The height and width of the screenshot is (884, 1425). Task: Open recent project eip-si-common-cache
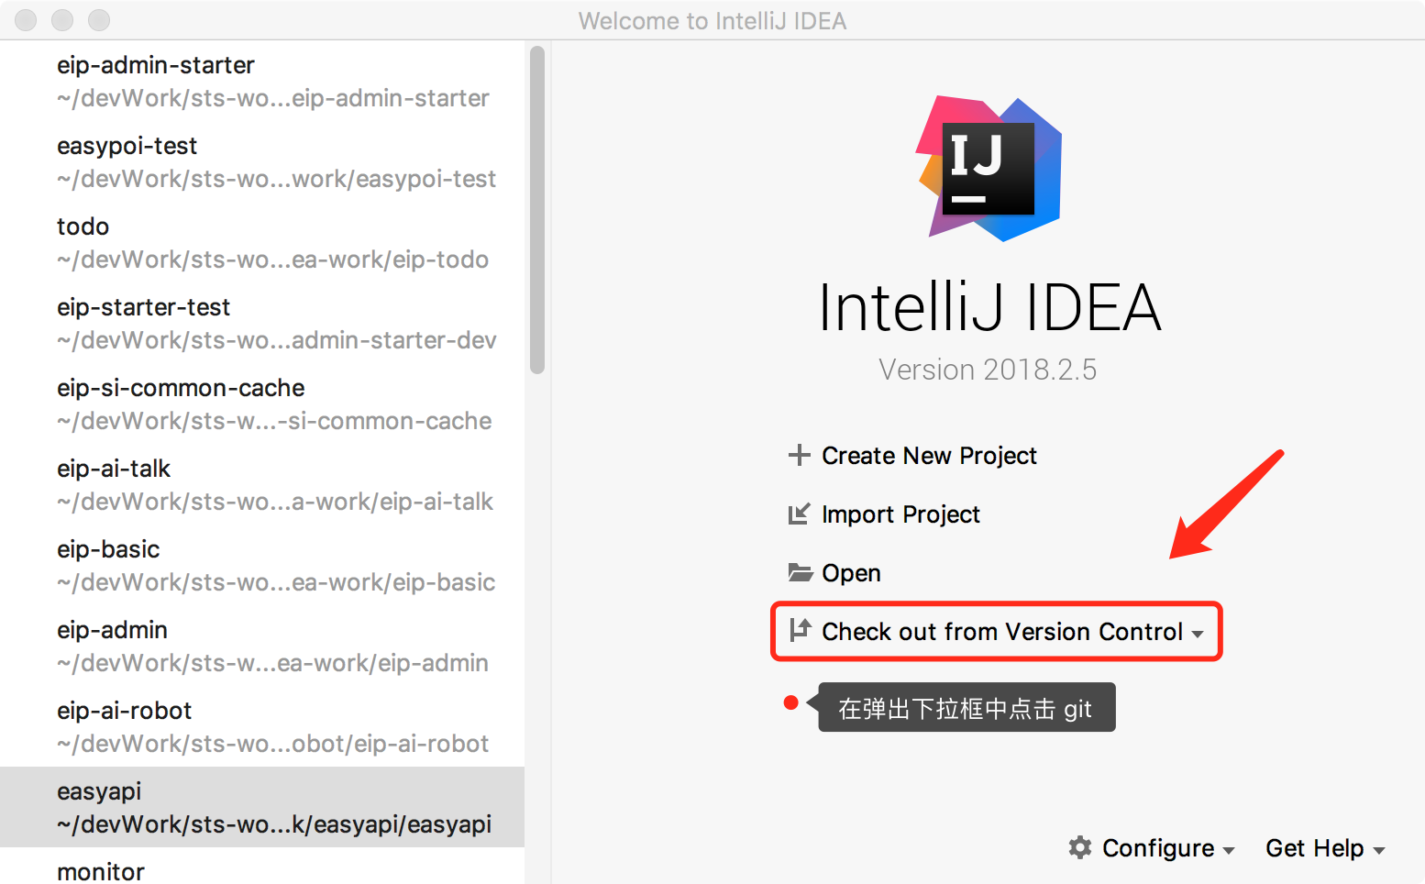[262, 403]
